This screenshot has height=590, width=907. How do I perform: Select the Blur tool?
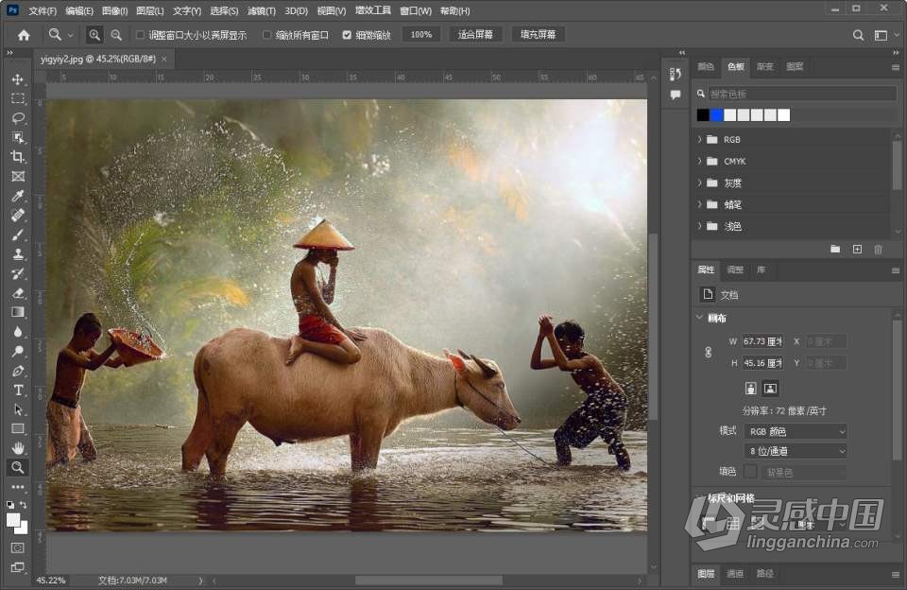tap(18, 332)
